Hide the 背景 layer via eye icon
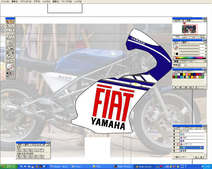 coord(174,151)
